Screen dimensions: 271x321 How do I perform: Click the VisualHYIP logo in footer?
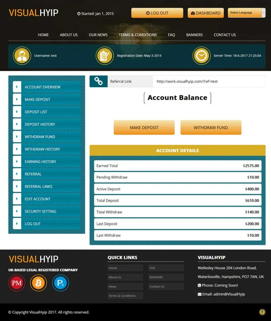(x=33, y=259)
